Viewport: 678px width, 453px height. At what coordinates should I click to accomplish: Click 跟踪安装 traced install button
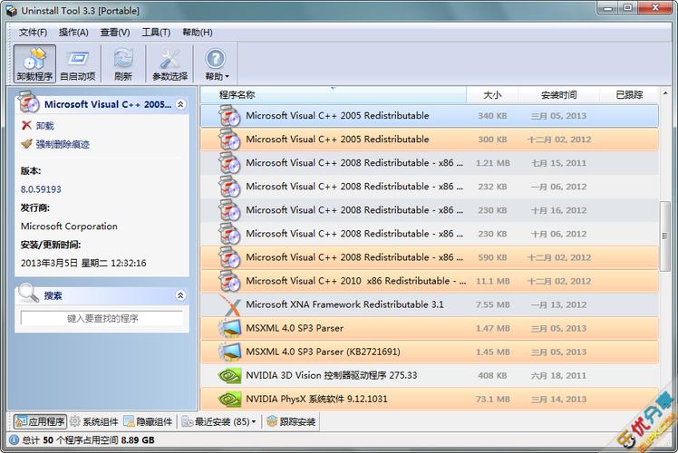292,421
